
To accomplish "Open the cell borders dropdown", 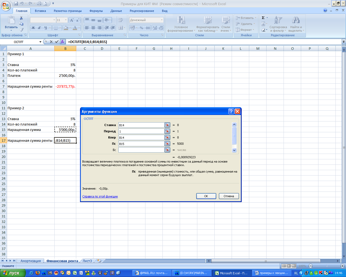I will pos(60,28).
